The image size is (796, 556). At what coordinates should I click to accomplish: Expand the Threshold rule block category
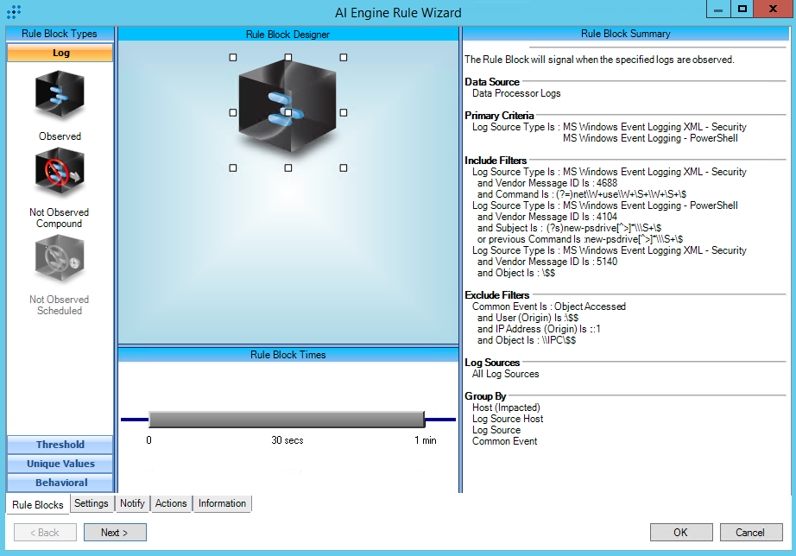60,445
